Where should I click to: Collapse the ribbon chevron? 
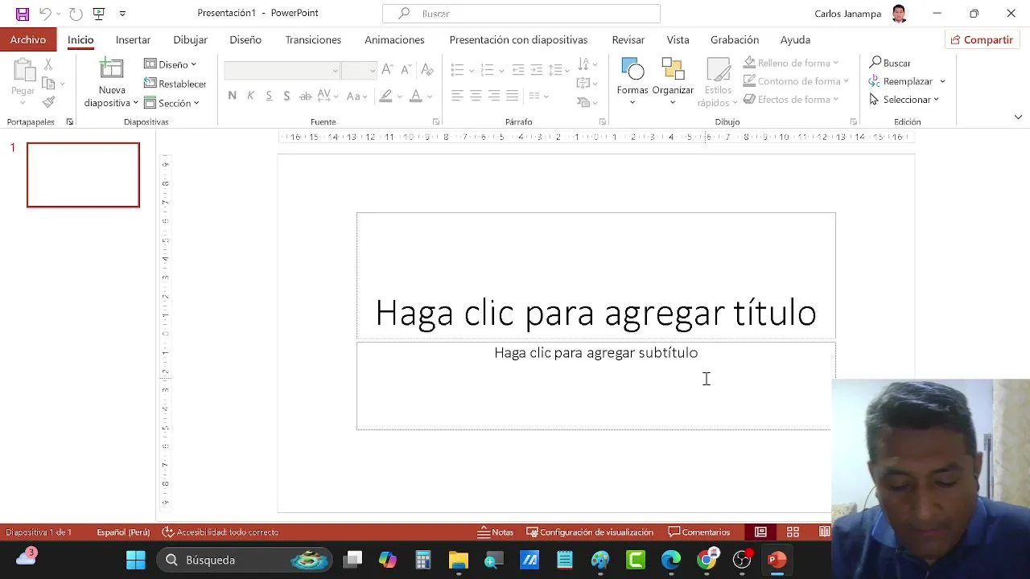click(x=1018, y=117)
